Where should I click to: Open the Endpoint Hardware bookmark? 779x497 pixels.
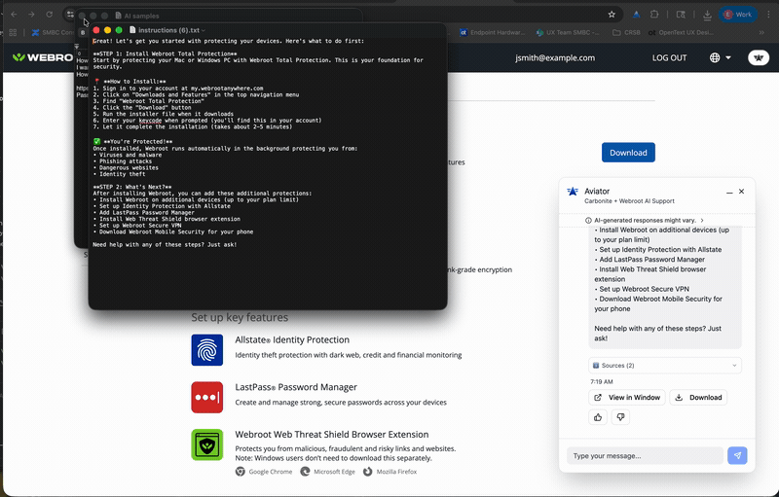coord(493,33)
